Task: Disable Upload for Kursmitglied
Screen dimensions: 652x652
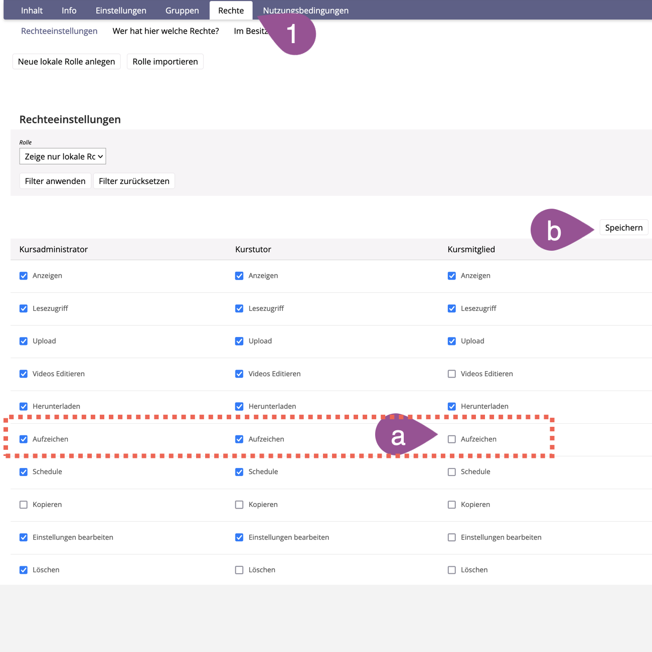Action: [x=452, y=342]
